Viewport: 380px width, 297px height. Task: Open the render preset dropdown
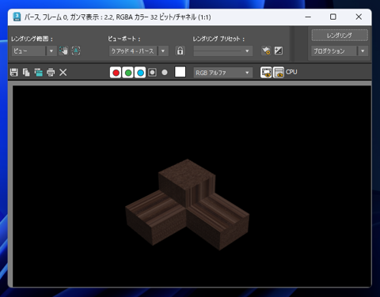click(223, 51)
